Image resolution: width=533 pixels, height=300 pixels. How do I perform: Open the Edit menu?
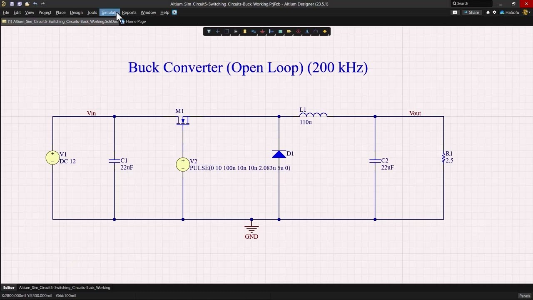click(x=17, y=12)
